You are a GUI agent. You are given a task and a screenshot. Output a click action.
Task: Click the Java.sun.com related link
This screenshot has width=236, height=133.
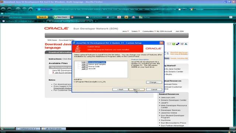click(168, 98)
